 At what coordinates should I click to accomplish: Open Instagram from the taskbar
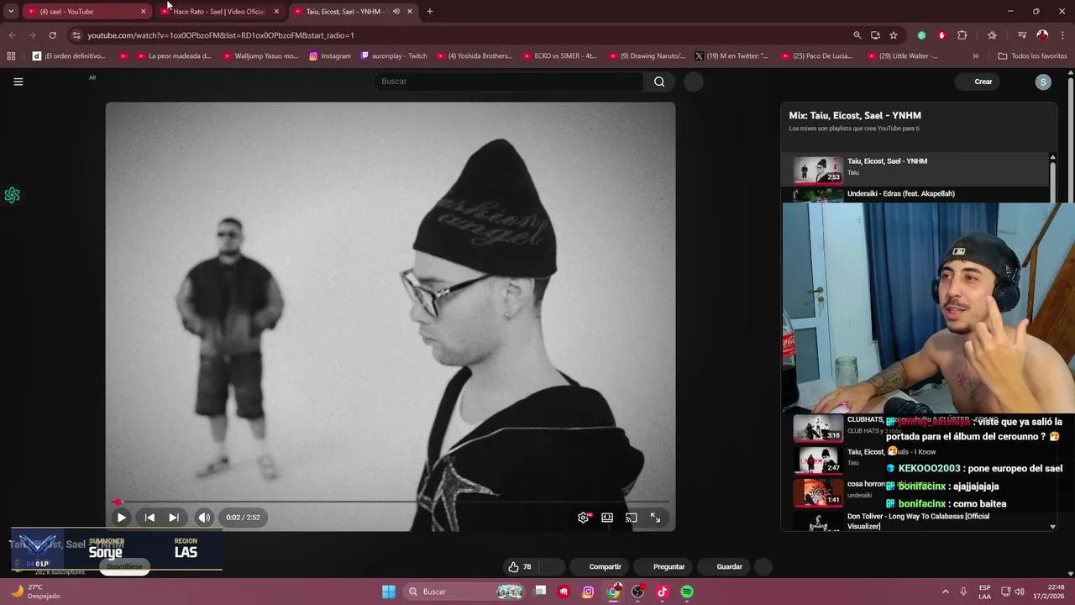[x=588, y=592]
